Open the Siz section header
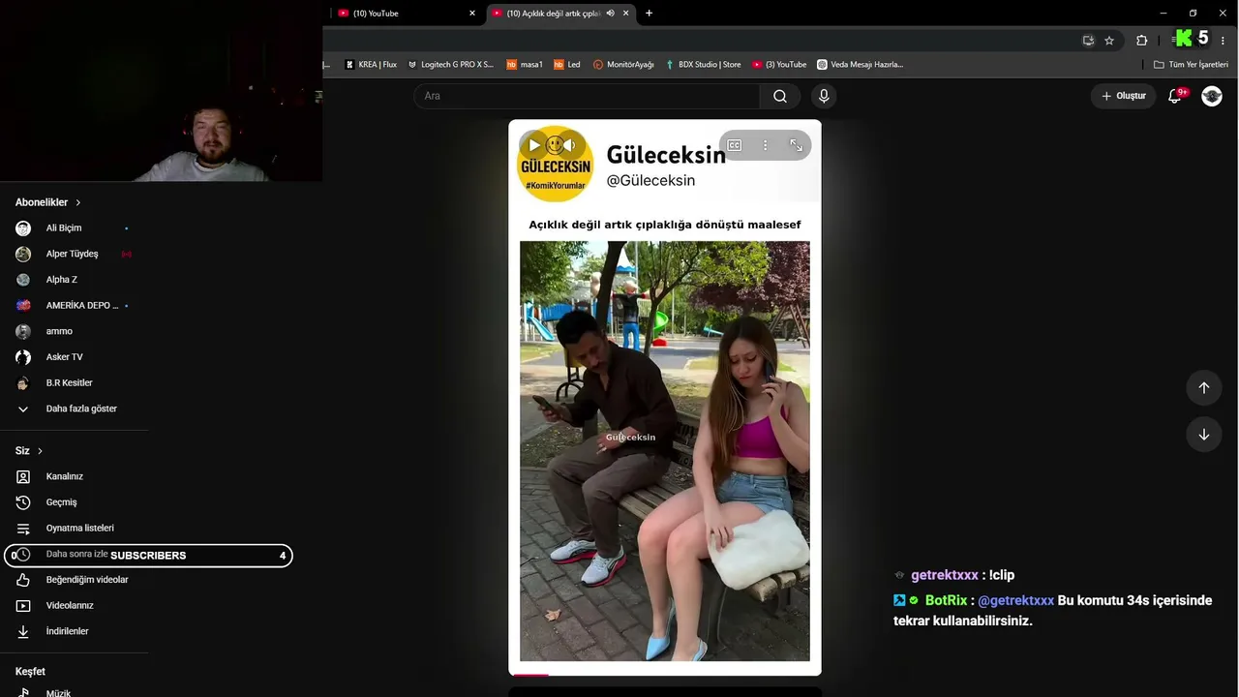Screen dimensions: 1239x697 pos(29,451)
